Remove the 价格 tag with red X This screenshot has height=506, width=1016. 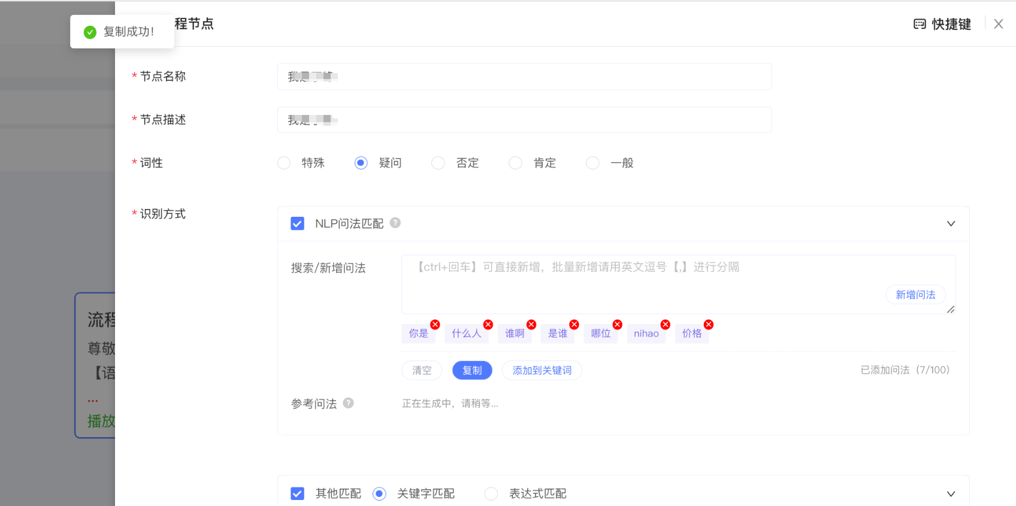[709, 325]
